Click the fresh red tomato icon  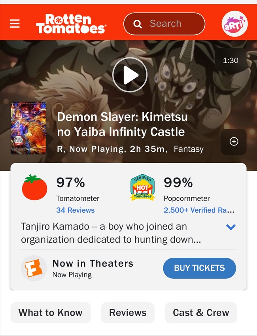pyautogui.click(x=34, y=187)
